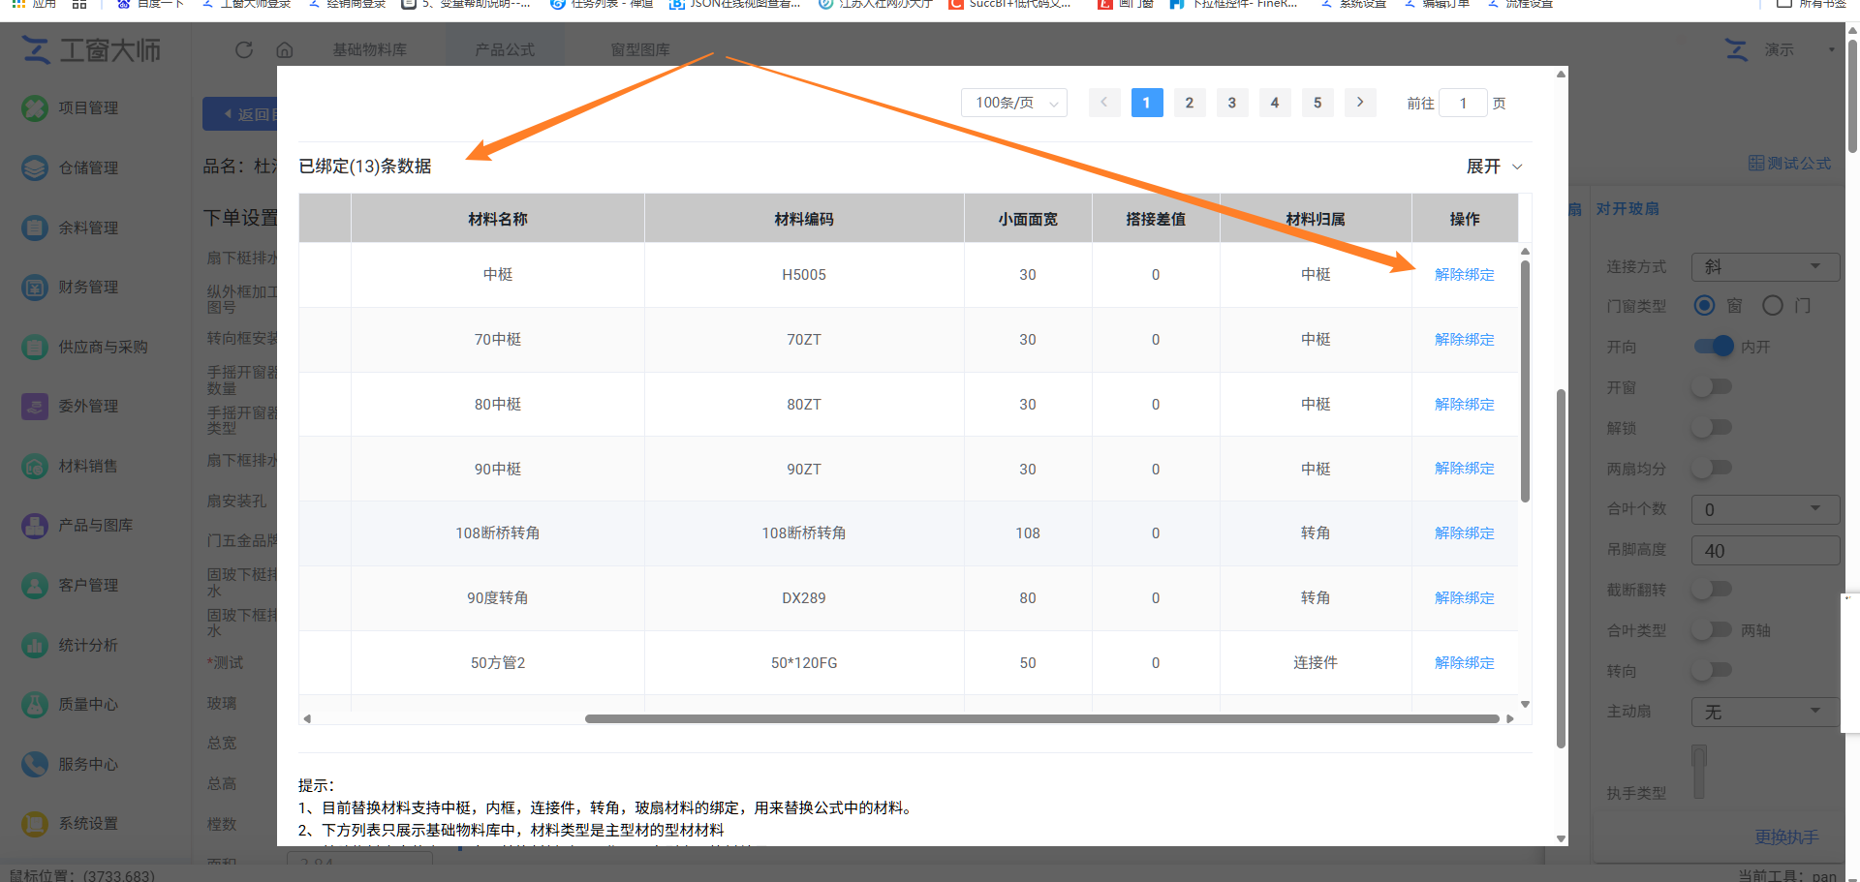Click the 财务管理 sidebar icon
Screen dimensions: 1860x882
[x=35, y=287]
